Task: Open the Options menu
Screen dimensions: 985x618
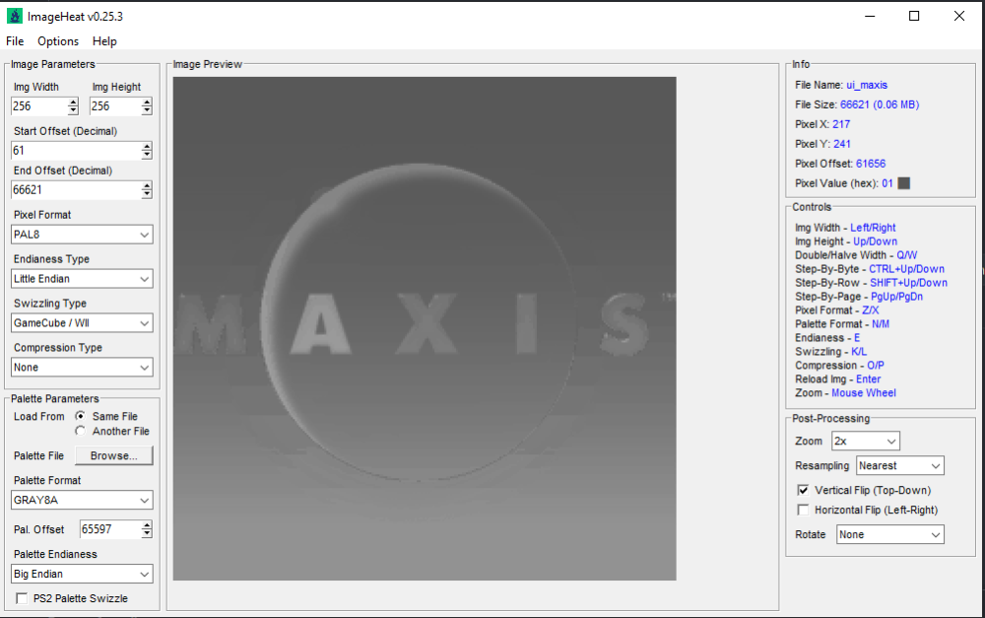Action: [58, 41]
